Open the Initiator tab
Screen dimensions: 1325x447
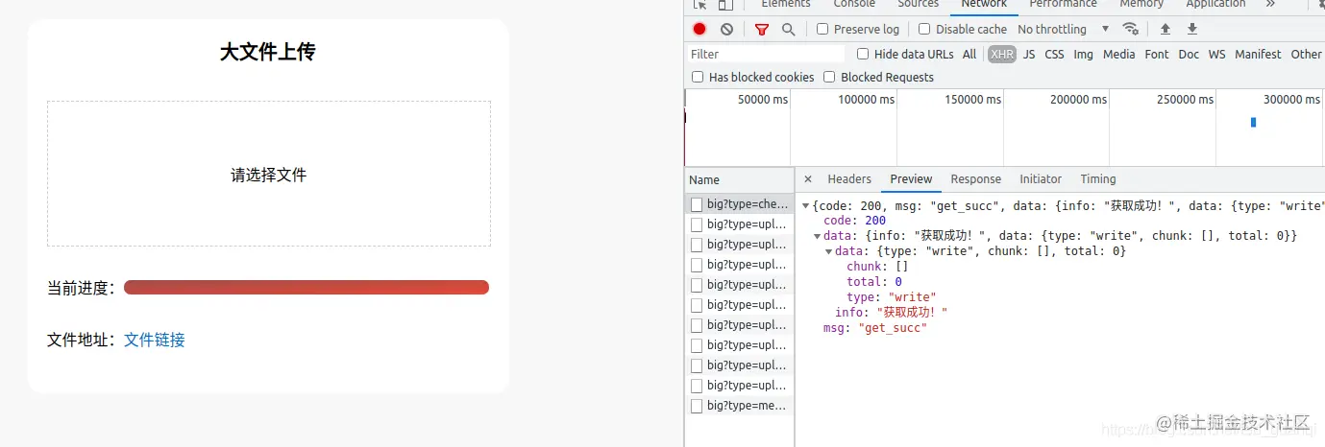1041,179
